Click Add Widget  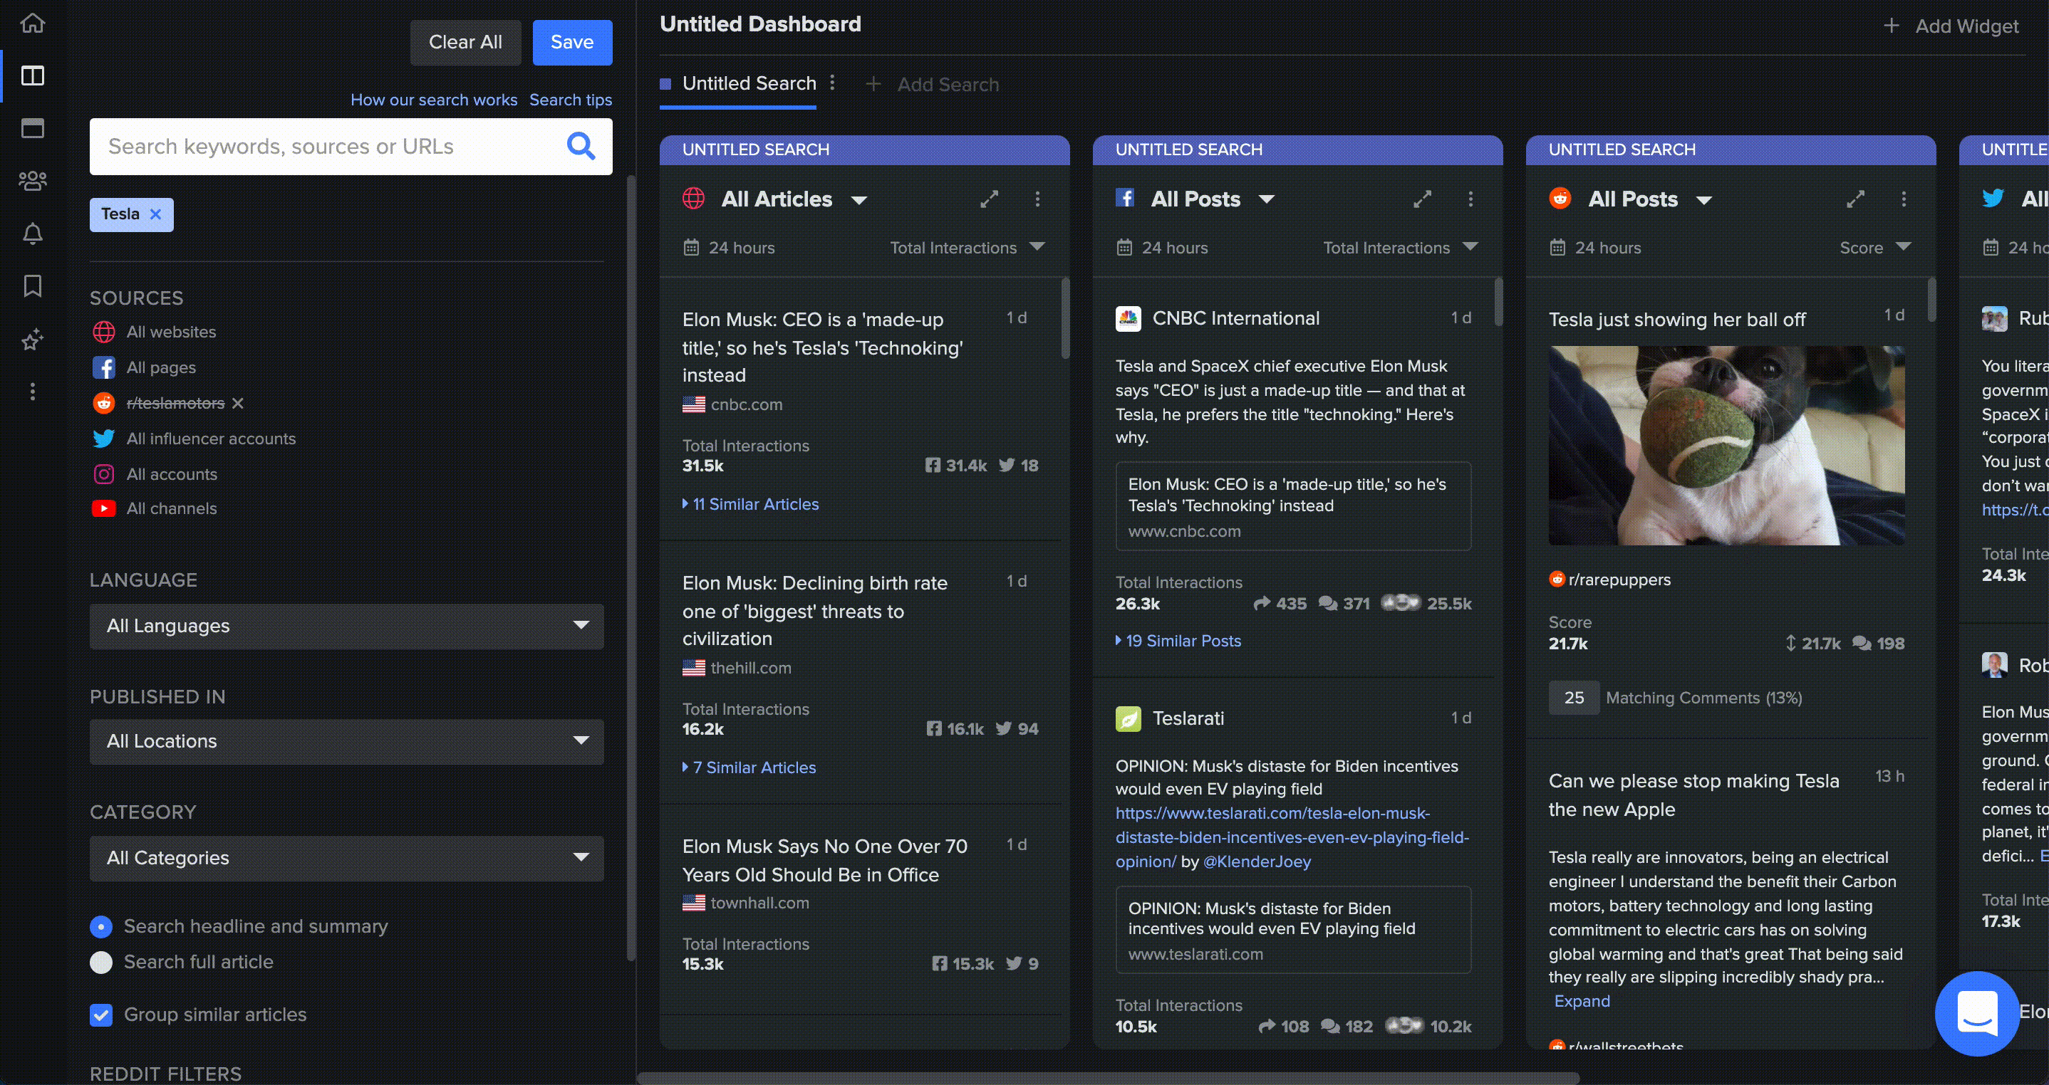[x=1951, y=26]
